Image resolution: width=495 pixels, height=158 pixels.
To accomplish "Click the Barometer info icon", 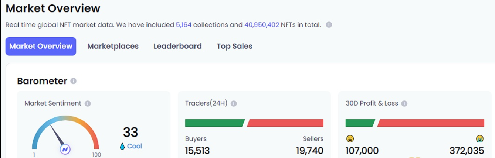I will tap(74, 81).
